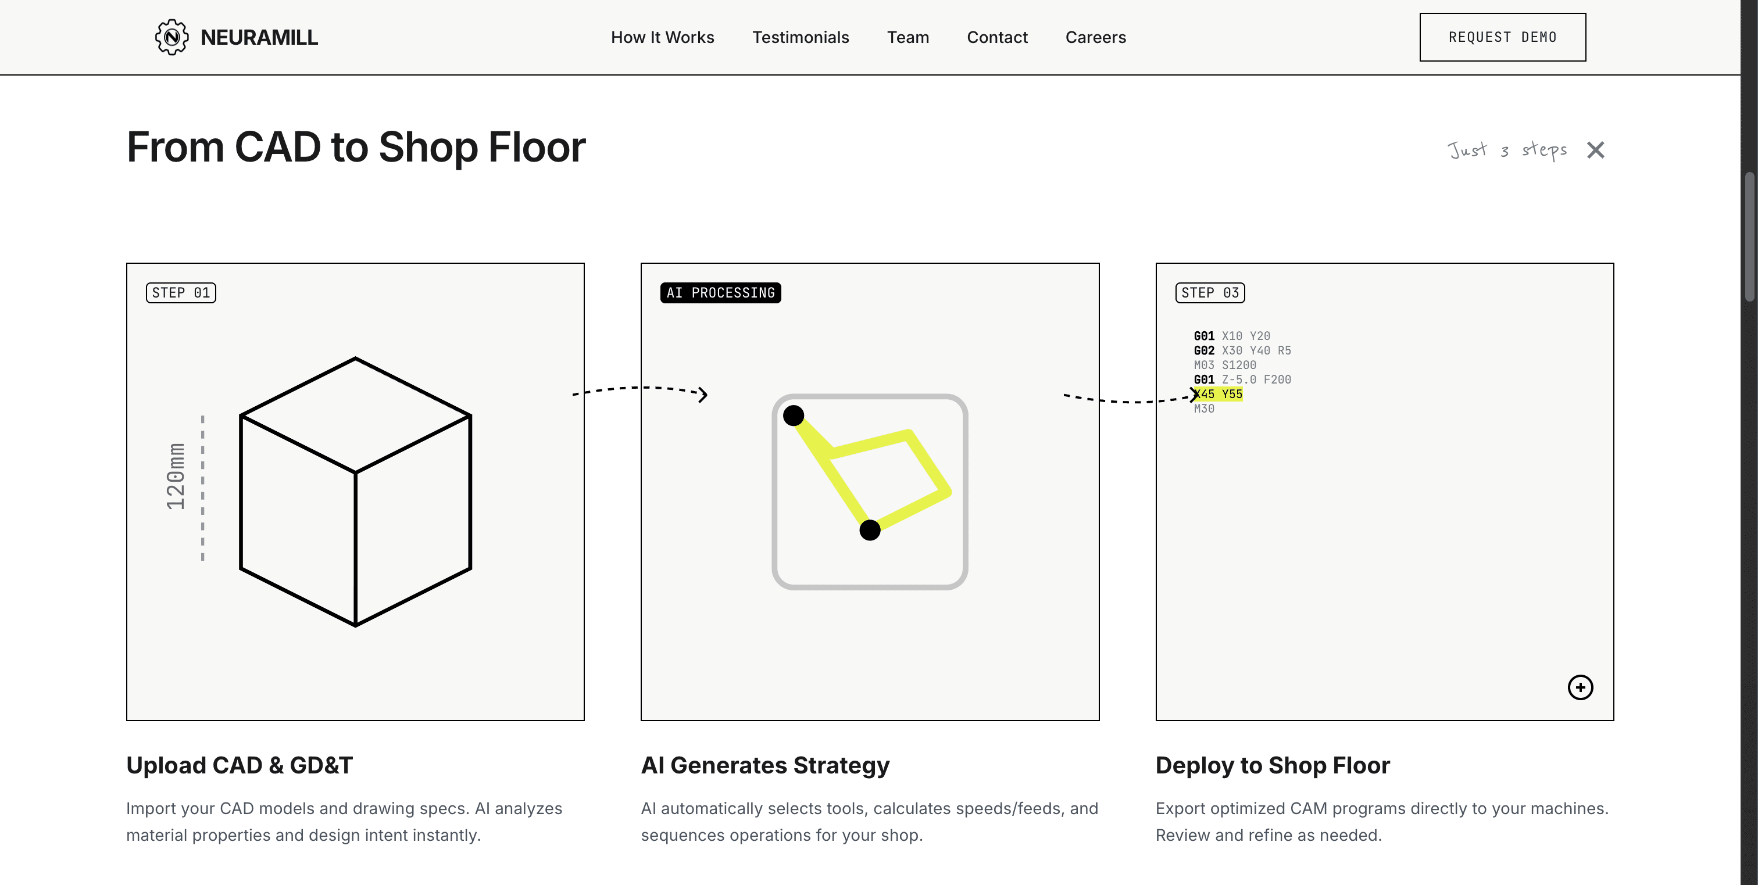Screen dimensions: 1758x885
Task: Select the 3D cube illustration
Action: (x=356, y=491)
